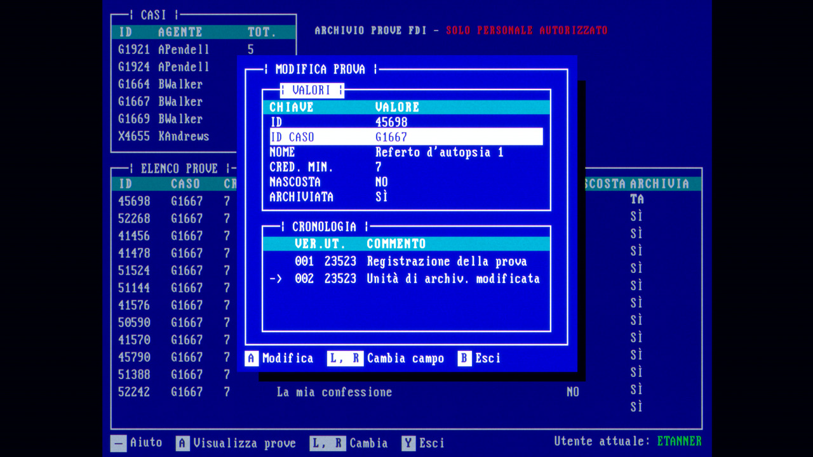Click Aiuto in the bottom bar

coord(146,443)
